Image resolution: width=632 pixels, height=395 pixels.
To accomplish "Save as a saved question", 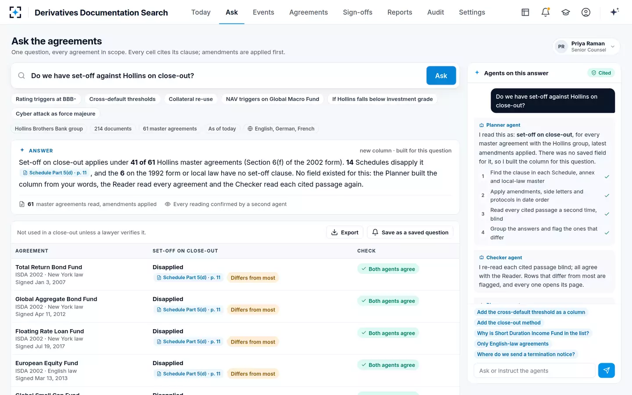I will (410, 232).
